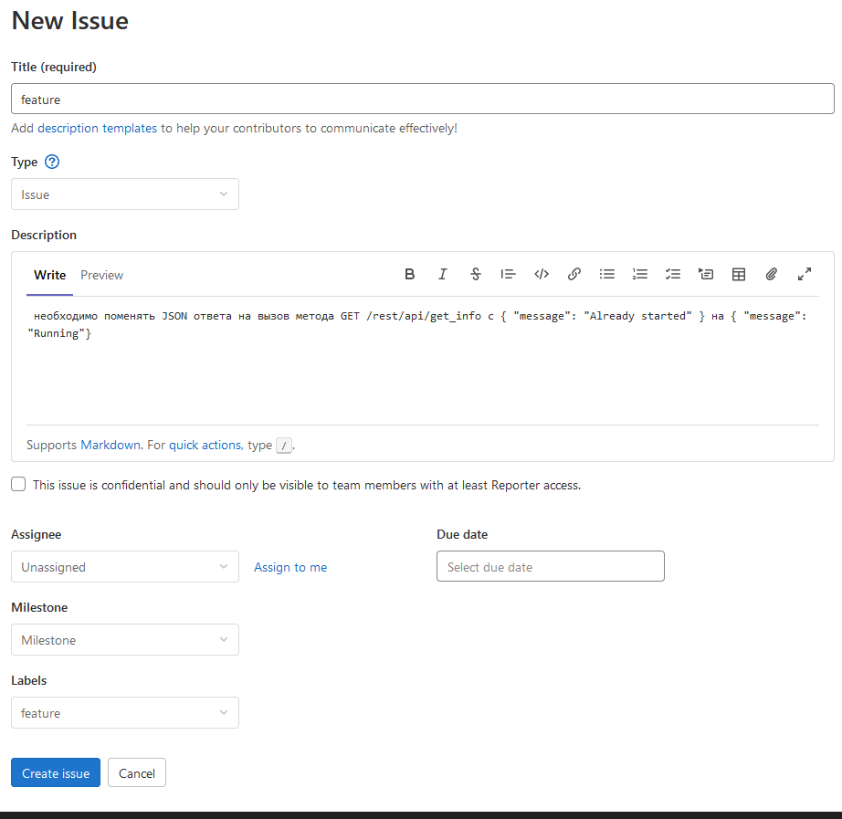The image size is (842, 819).
Task: Insert a table into the description
Action: pyautogui.click(x=738, y=274)
